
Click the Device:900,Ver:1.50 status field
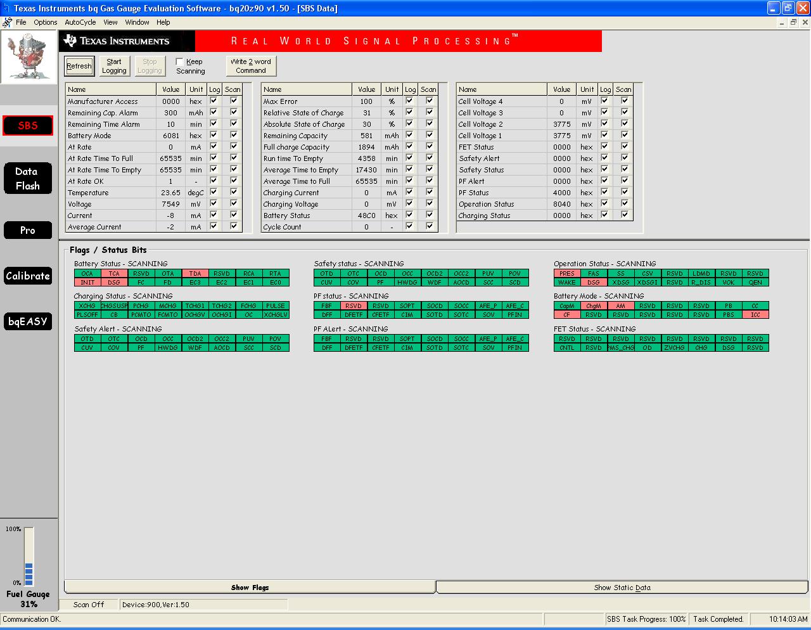point(203,605)
